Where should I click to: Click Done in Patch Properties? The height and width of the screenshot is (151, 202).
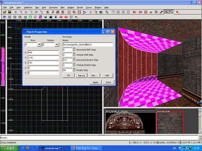(x=108, y=82)
